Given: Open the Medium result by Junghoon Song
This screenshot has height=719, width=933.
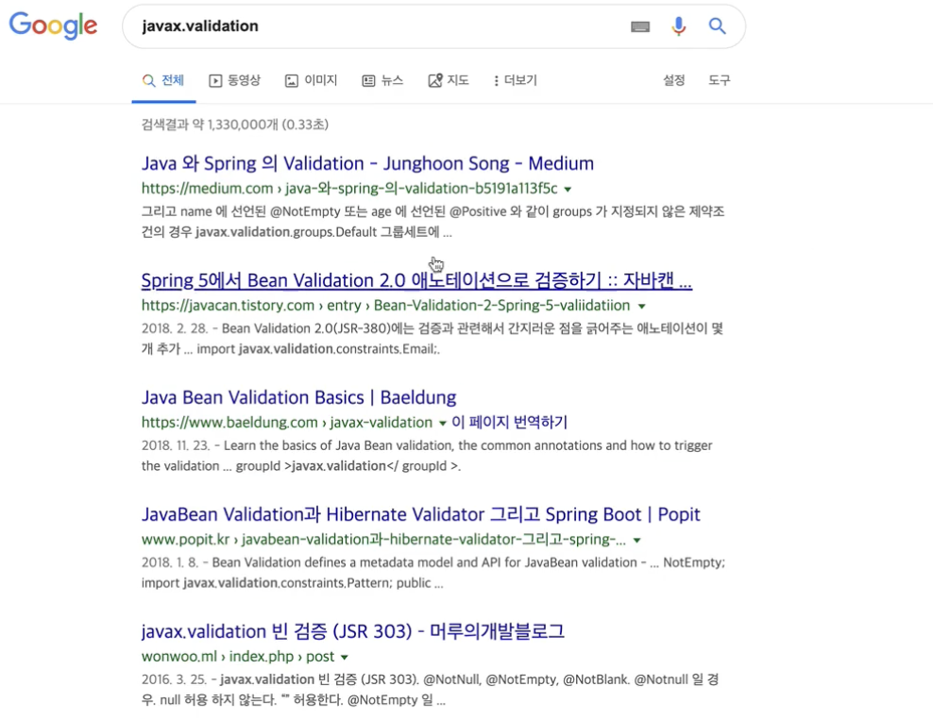Looking at the screenshot, I should [367, 163].
